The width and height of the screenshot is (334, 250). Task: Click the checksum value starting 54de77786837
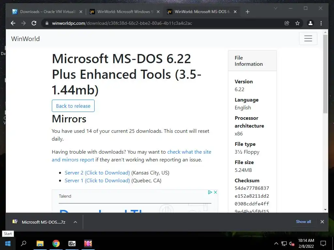(x=252, y=200)
